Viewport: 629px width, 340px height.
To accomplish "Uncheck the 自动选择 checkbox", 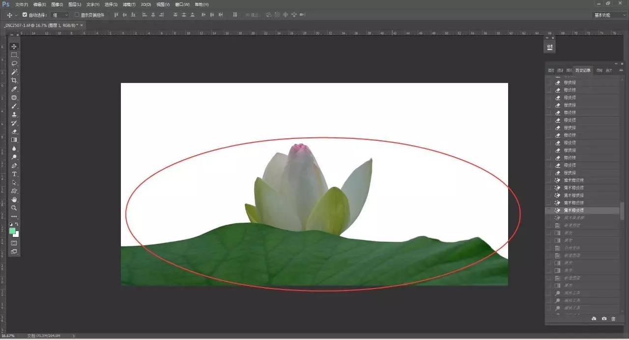I will (x=25, y=15).
